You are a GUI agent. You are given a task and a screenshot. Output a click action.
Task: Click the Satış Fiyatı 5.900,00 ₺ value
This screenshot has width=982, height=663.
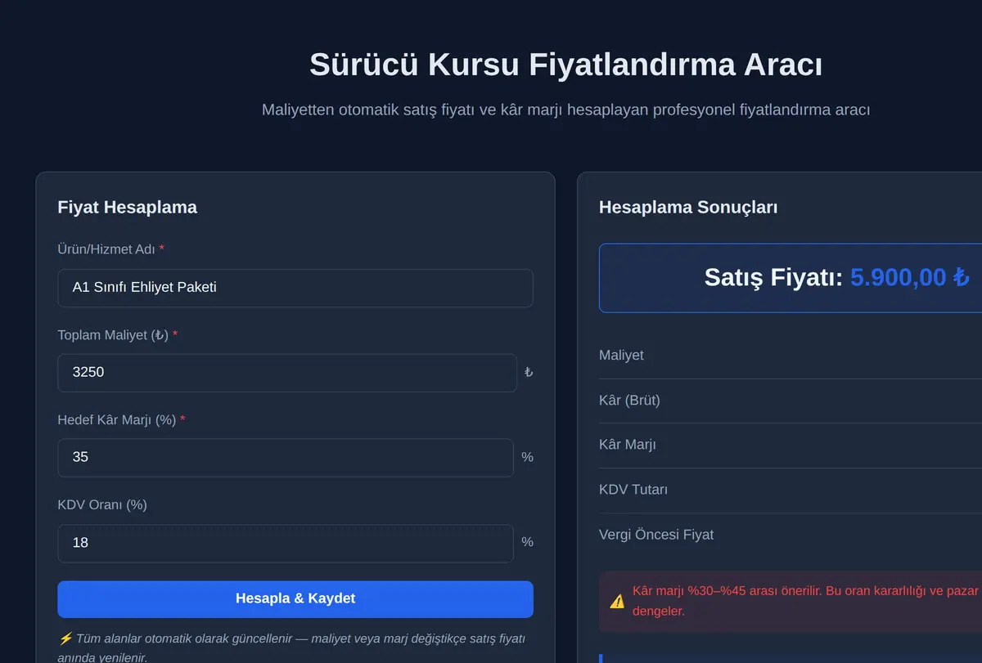(910, 278)
